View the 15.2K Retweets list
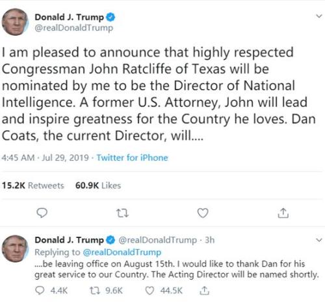325x303 pixels. 33,185
